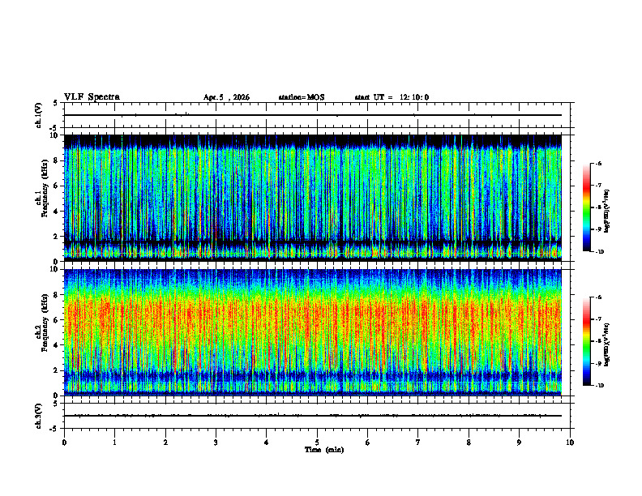Select the ch.2 "Frequency (kHz)" axis label
Image resolution: width=642 pixels, height=496 pixels.
tap(43, 323)
